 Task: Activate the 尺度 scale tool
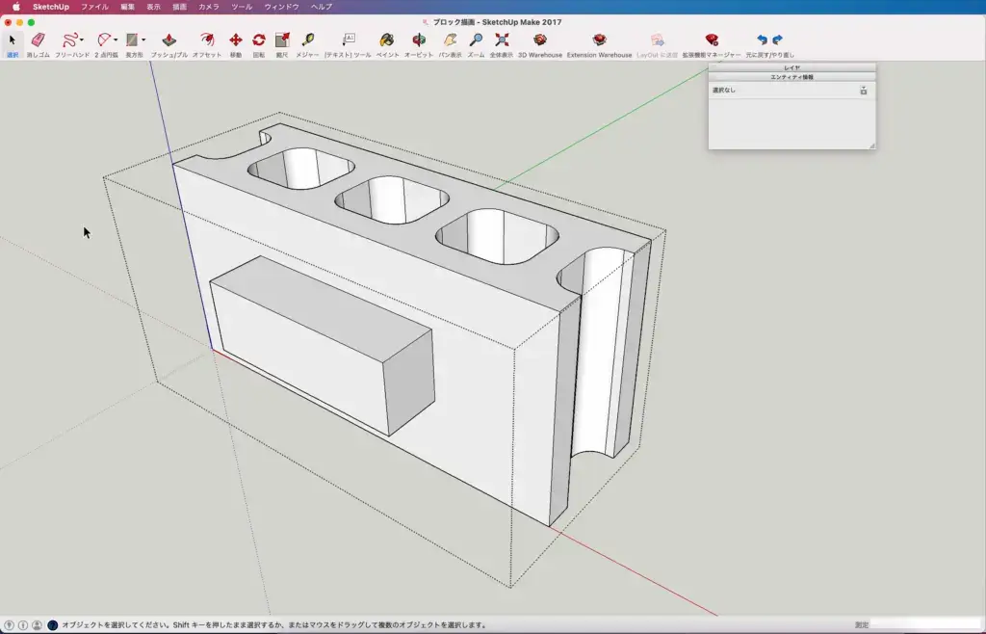point(282,40)
